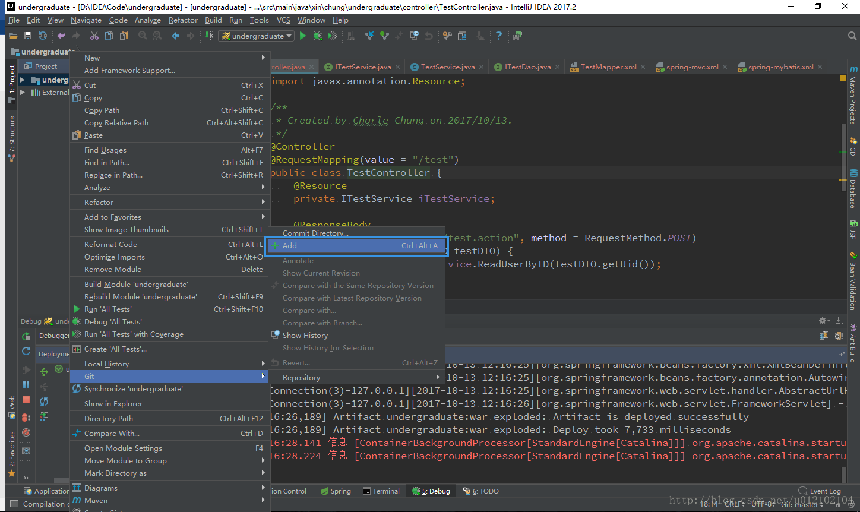Run with Coverage toolbar icon
The height and width of the screenshot is (512, 860).
333,36
